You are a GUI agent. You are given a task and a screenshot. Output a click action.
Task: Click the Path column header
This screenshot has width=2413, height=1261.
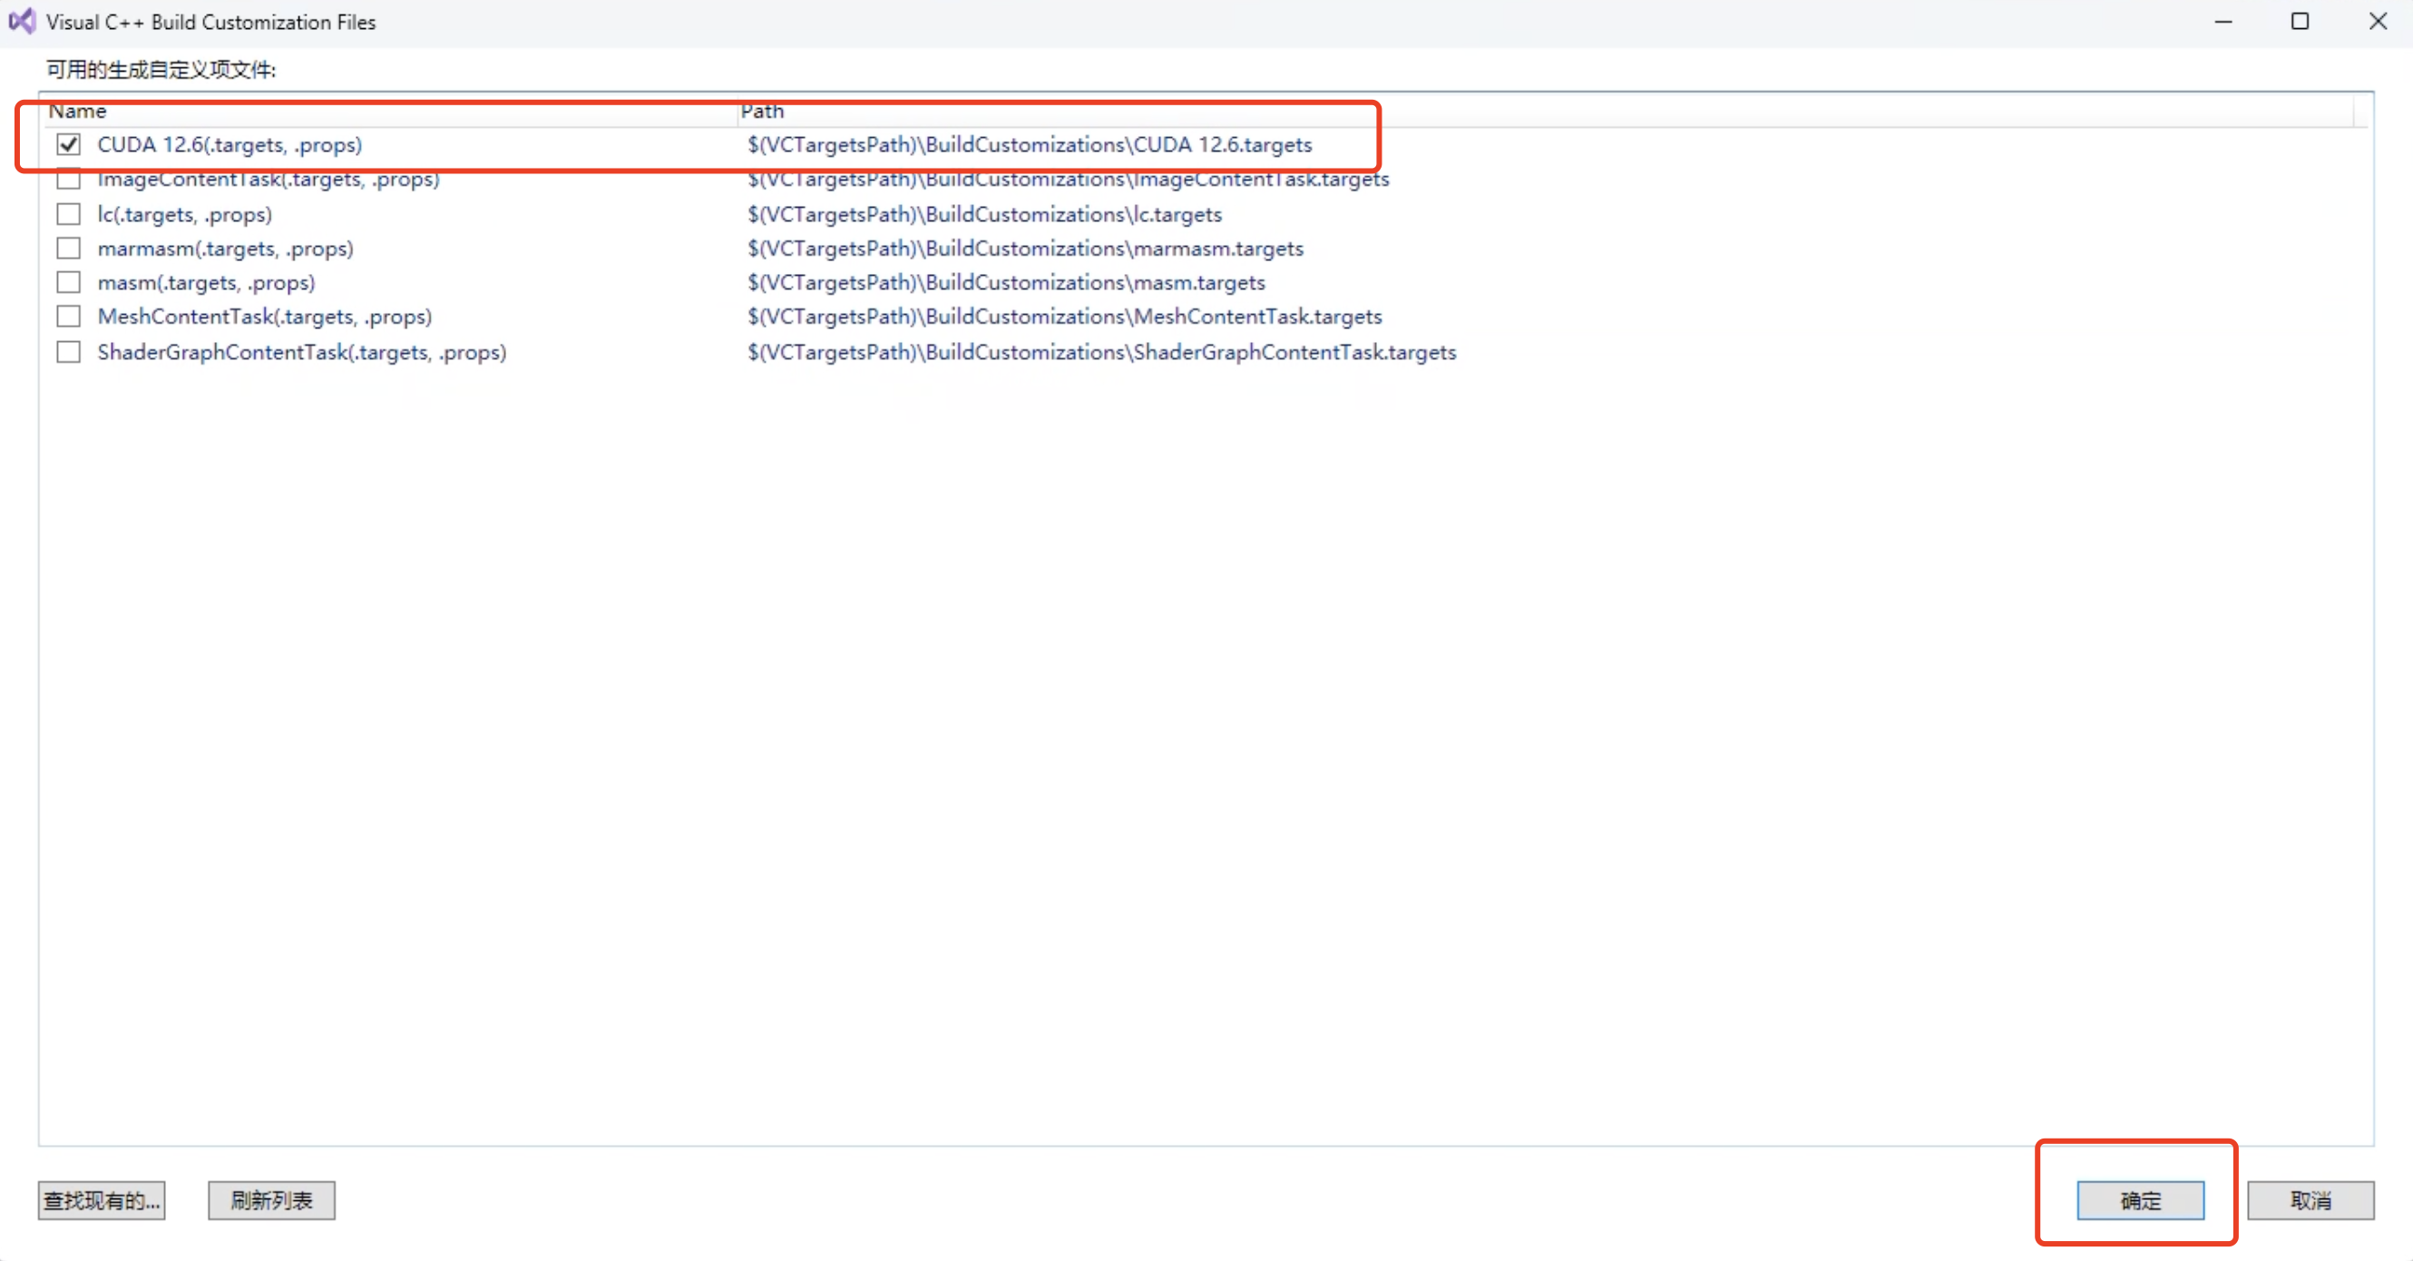[1546, 111]
